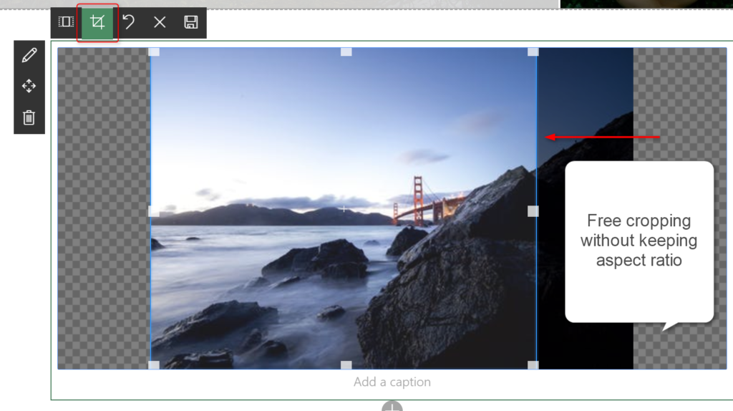Click the bottom-middle crop handle
Screen dimensions: 733x411
pos(346,365)
